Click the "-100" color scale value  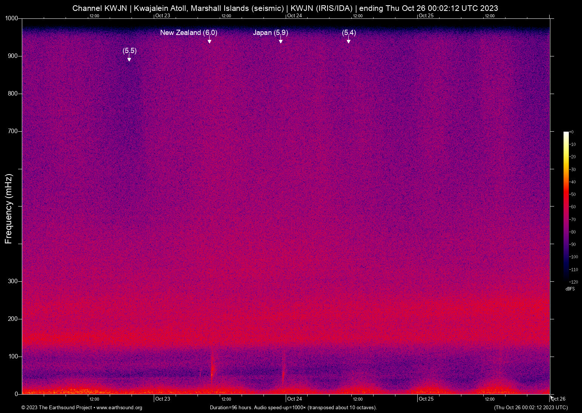click(x=574, y=257)
